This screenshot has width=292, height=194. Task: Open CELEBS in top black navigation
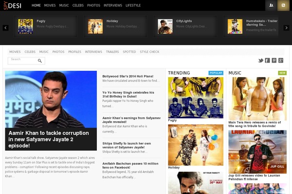point(78,5)
